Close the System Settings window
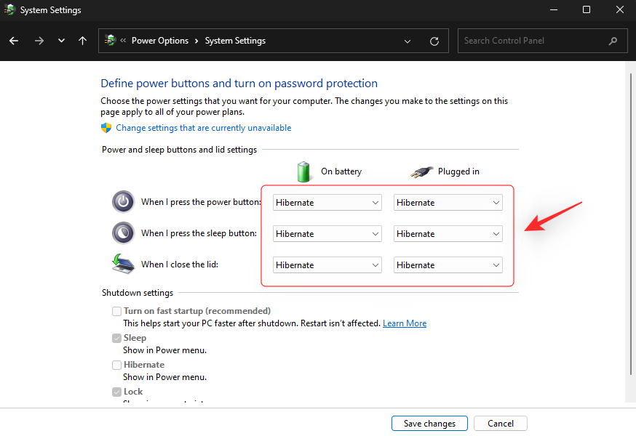Image resolution: width=636 pixels, height=436 pixels. point(620,9)
